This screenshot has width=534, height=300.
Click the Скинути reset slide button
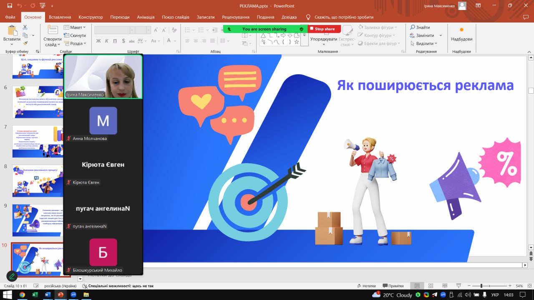point(75,35)
